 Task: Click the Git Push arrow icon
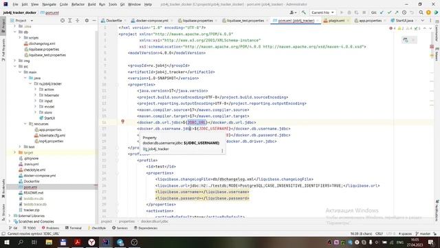pos(397,12)
